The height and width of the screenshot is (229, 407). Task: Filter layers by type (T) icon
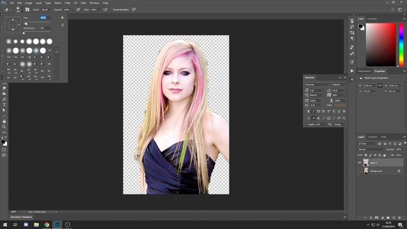[x=390, y=144]
